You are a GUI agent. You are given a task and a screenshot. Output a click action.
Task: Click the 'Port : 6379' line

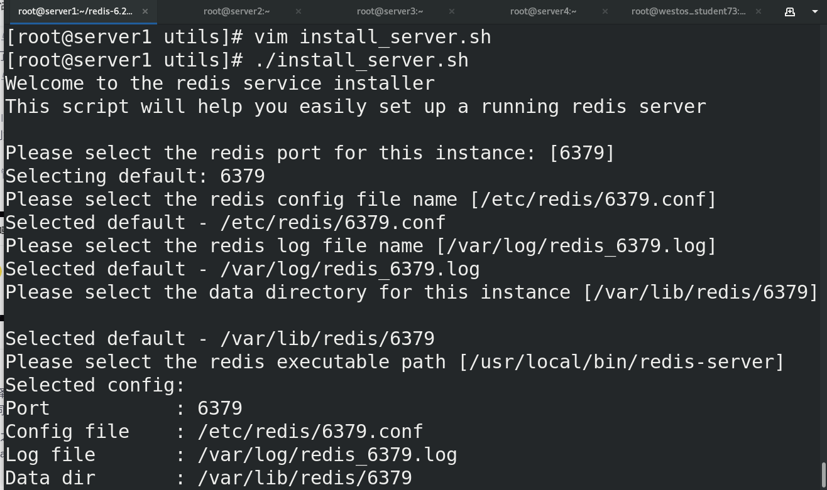[x=124, y=408]
